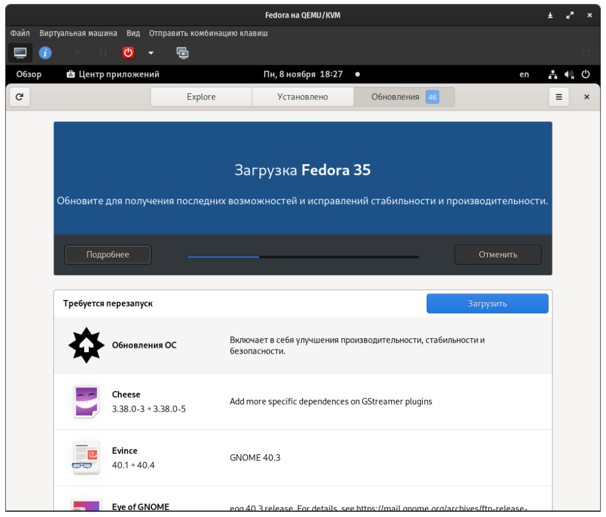Open the hamburger menu in Software

pos(559,97)
